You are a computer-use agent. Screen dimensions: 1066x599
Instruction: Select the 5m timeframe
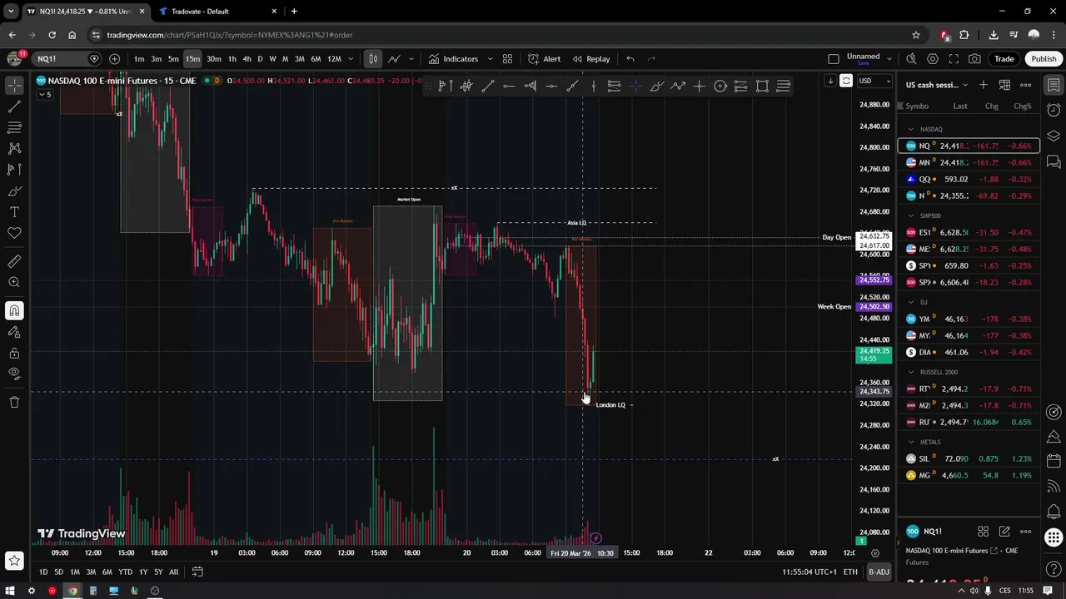pyautogui.click(x=173, y=59)
